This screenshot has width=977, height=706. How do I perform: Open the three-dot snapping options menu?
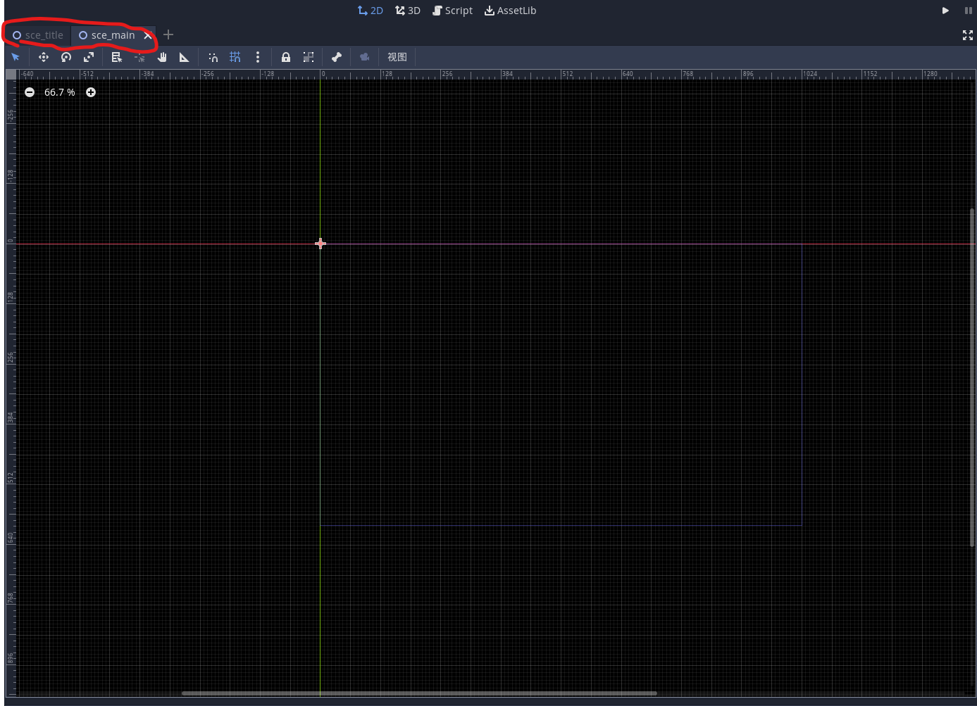(x=258, y=57)
